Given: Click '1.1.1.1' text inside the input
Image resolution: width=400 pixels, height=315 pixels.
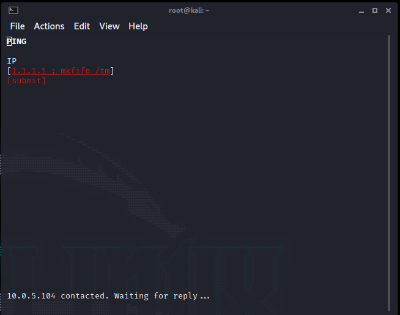Looking at the screenshot, I should click(29, 71).
